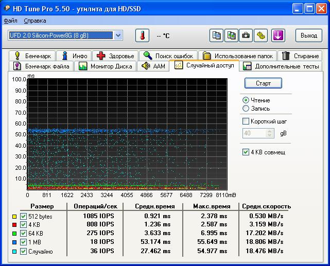Click the gB spinner arrows
Viewport: 330px width, 266px height.
tap(270, 133)
